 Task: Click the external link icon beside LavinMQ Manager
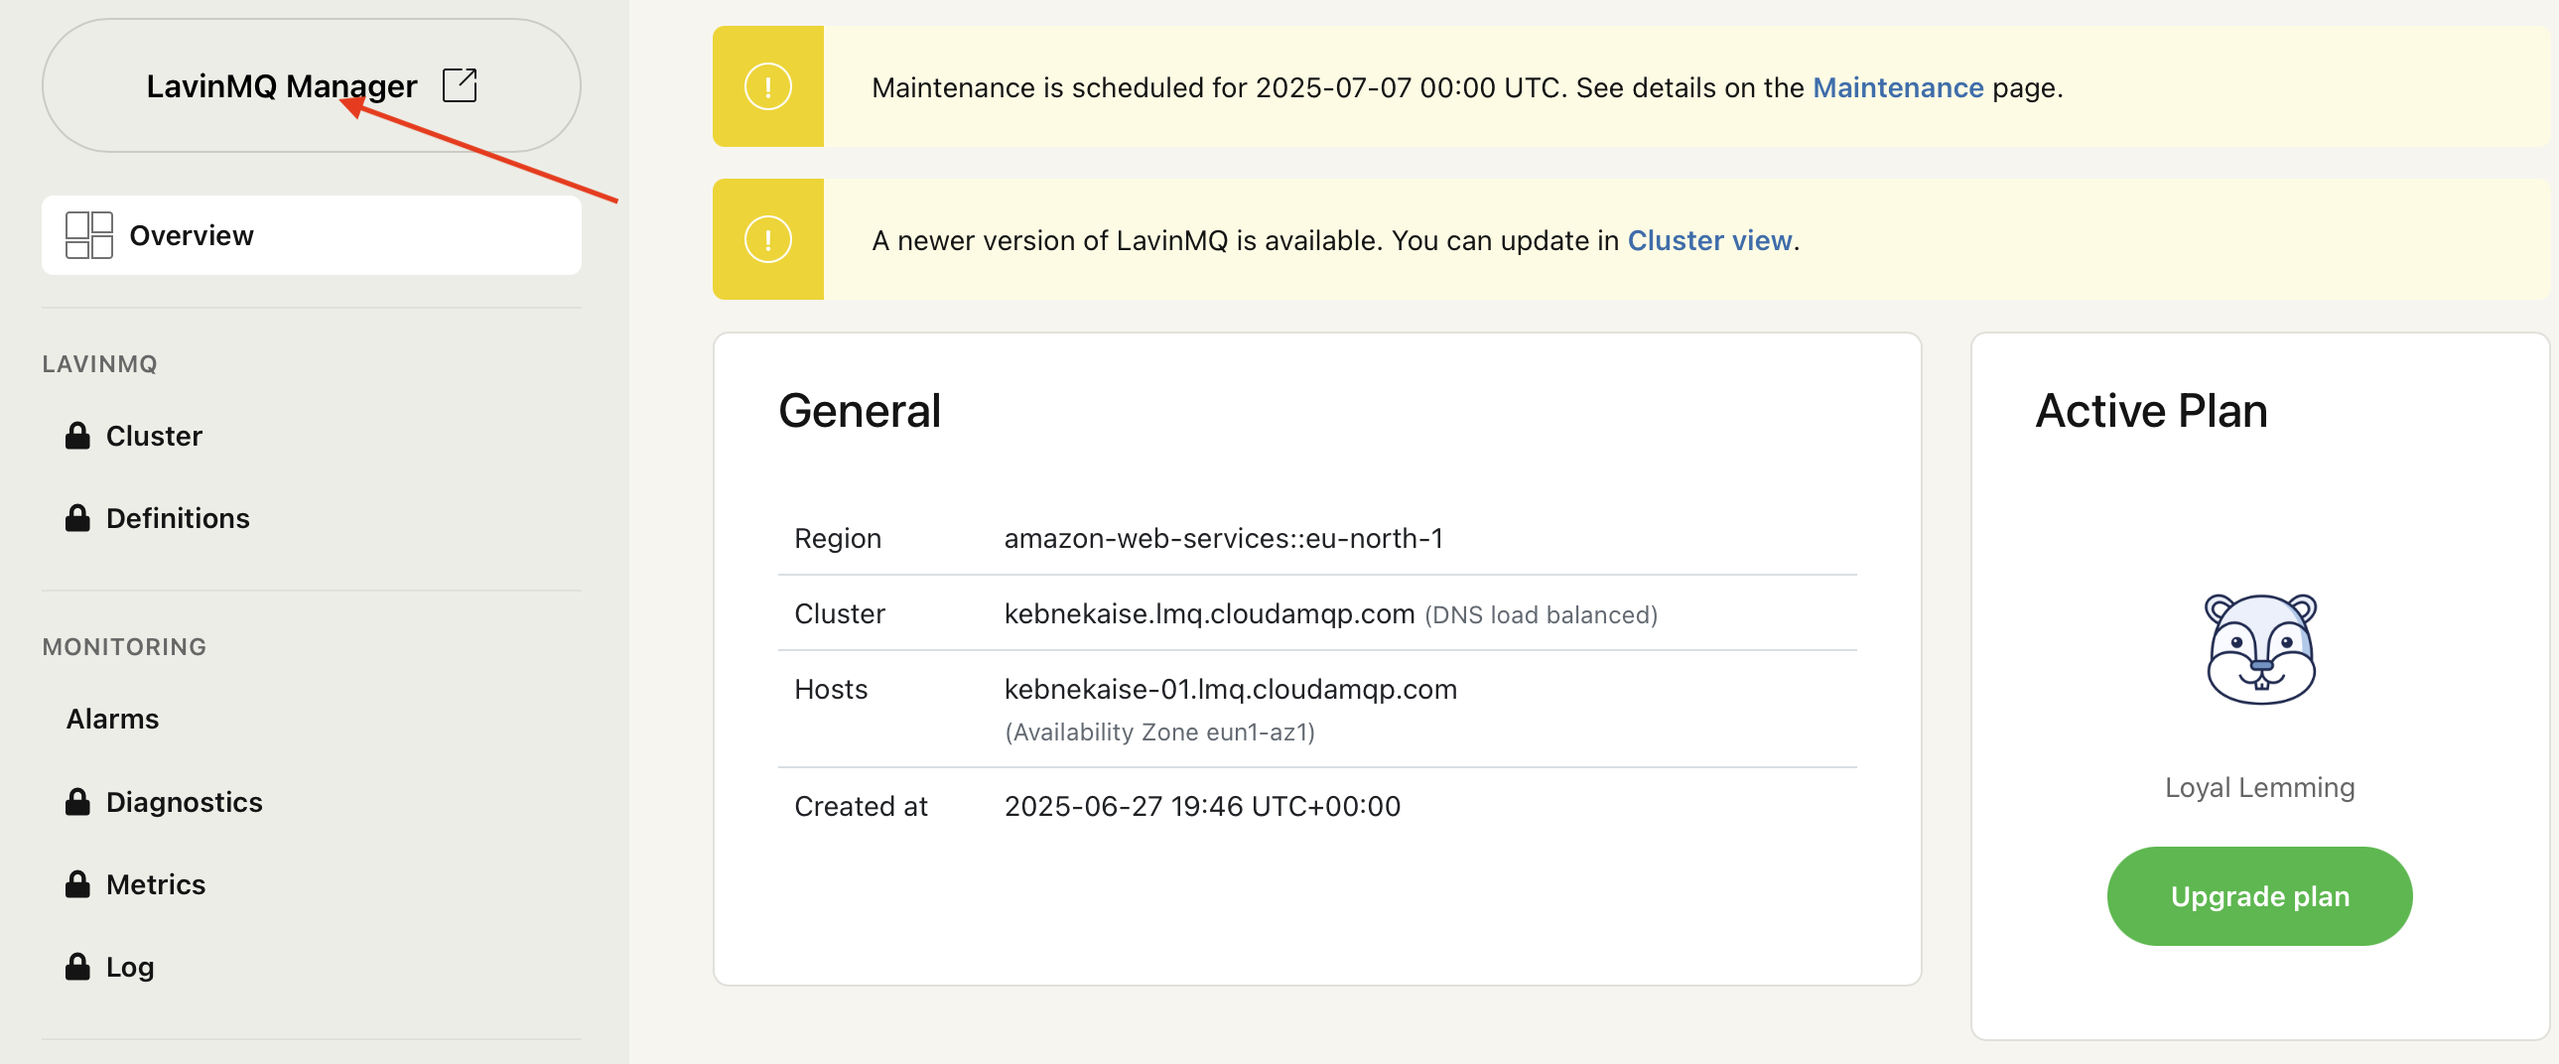point(460,85)
